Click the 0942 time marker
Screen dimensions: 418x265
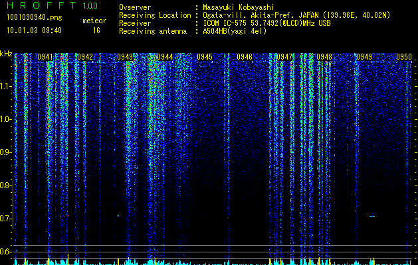tap(85, 57)
